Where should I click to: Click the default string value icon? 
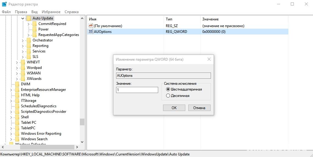tap(91, 26)
